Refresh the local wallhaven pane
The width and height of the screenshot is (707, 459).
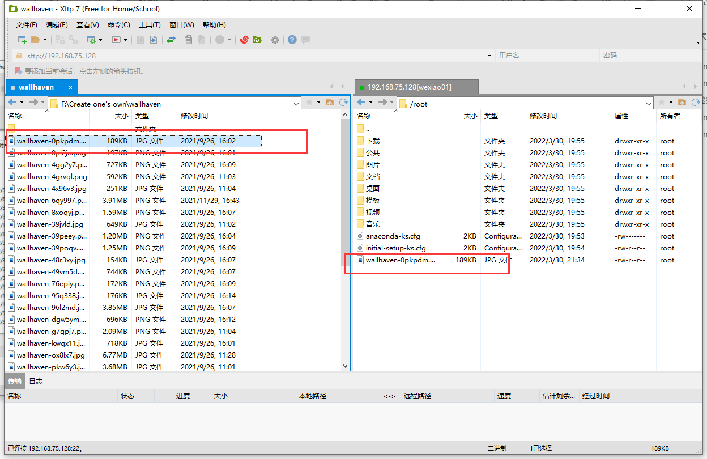tap(343, 103)
